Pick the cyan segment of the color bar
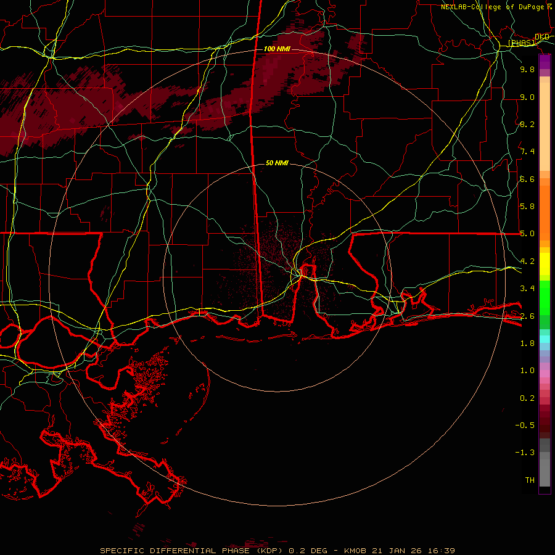This screenshot has height=555, width=555. click(545, 339)
